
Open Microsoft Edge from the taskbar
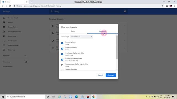(76, 97)
